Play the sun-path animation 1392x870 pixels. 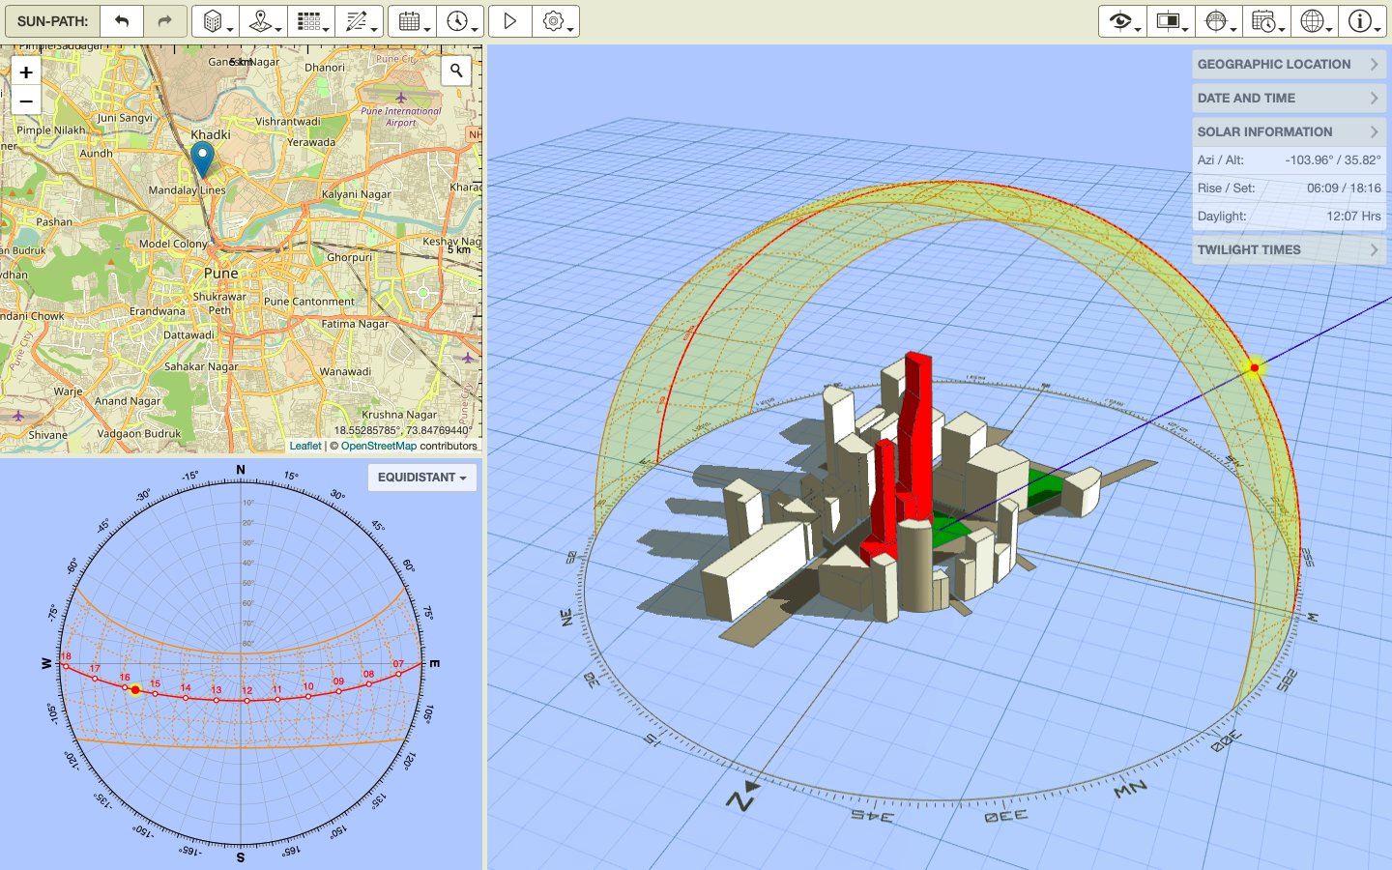click(x=510, y=21)
